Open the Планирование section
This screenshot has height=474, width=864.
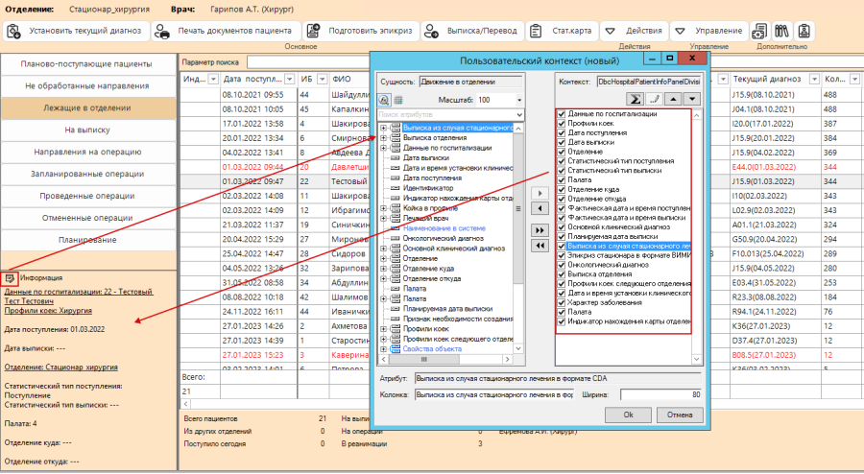coord(86,240)
